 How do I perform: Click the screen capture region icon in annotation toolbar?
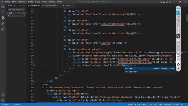point(178,56)
